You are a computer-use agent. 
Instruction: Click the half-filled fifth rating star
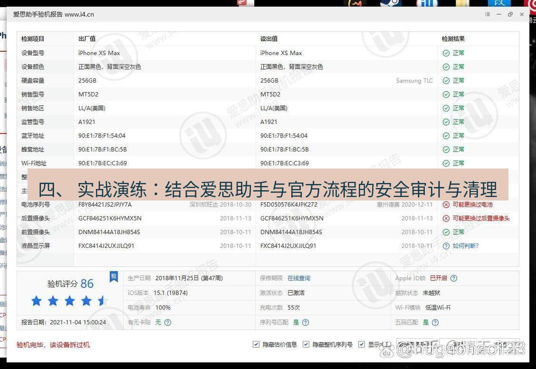[x=102, y=301]
